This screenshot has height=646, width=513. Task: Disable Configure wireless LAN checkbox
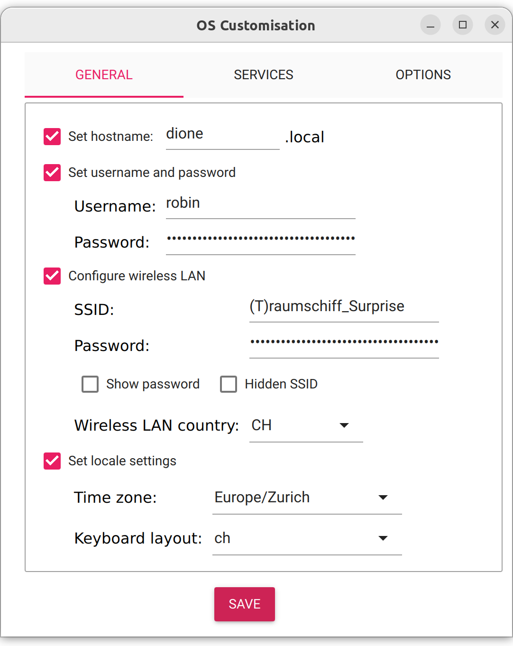52,276
